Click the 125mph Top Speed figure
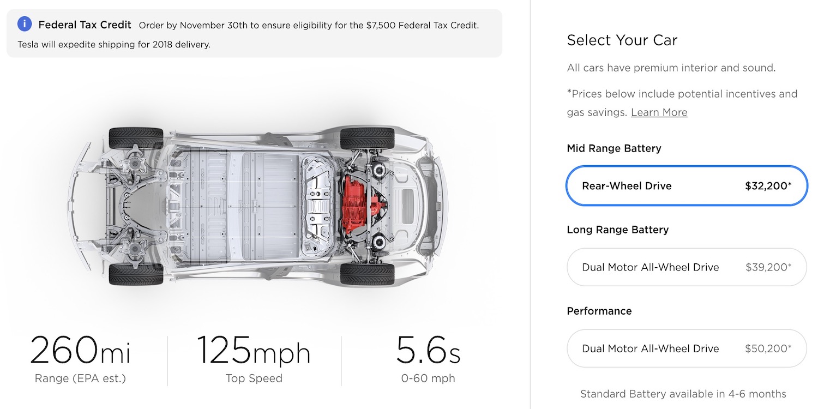 point(254,350)
